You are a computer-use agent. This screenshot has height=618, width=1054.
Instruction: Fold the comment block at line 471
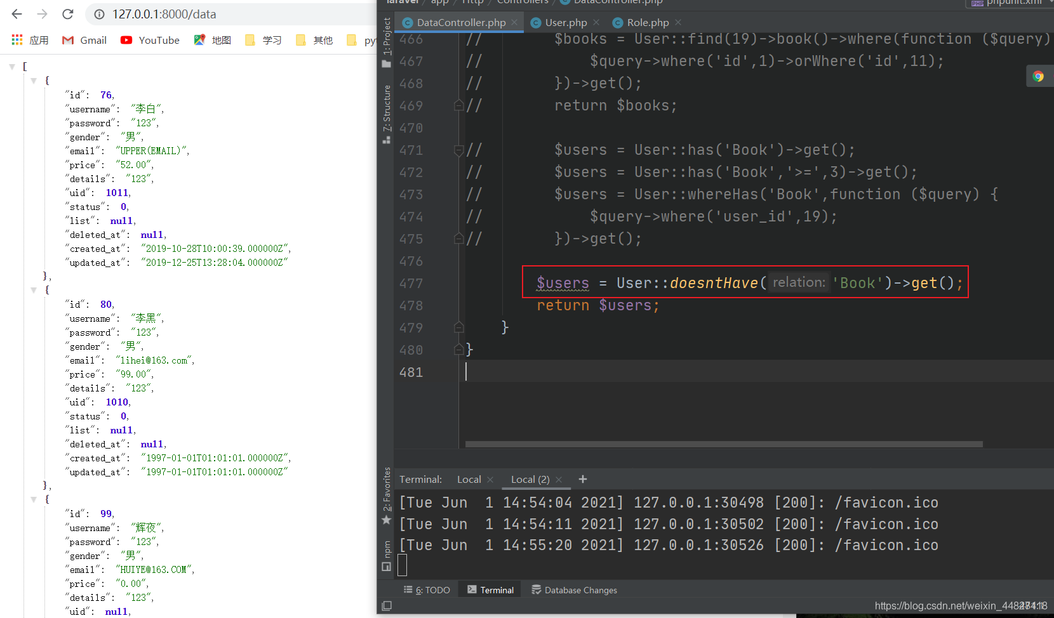click(458, 150)
